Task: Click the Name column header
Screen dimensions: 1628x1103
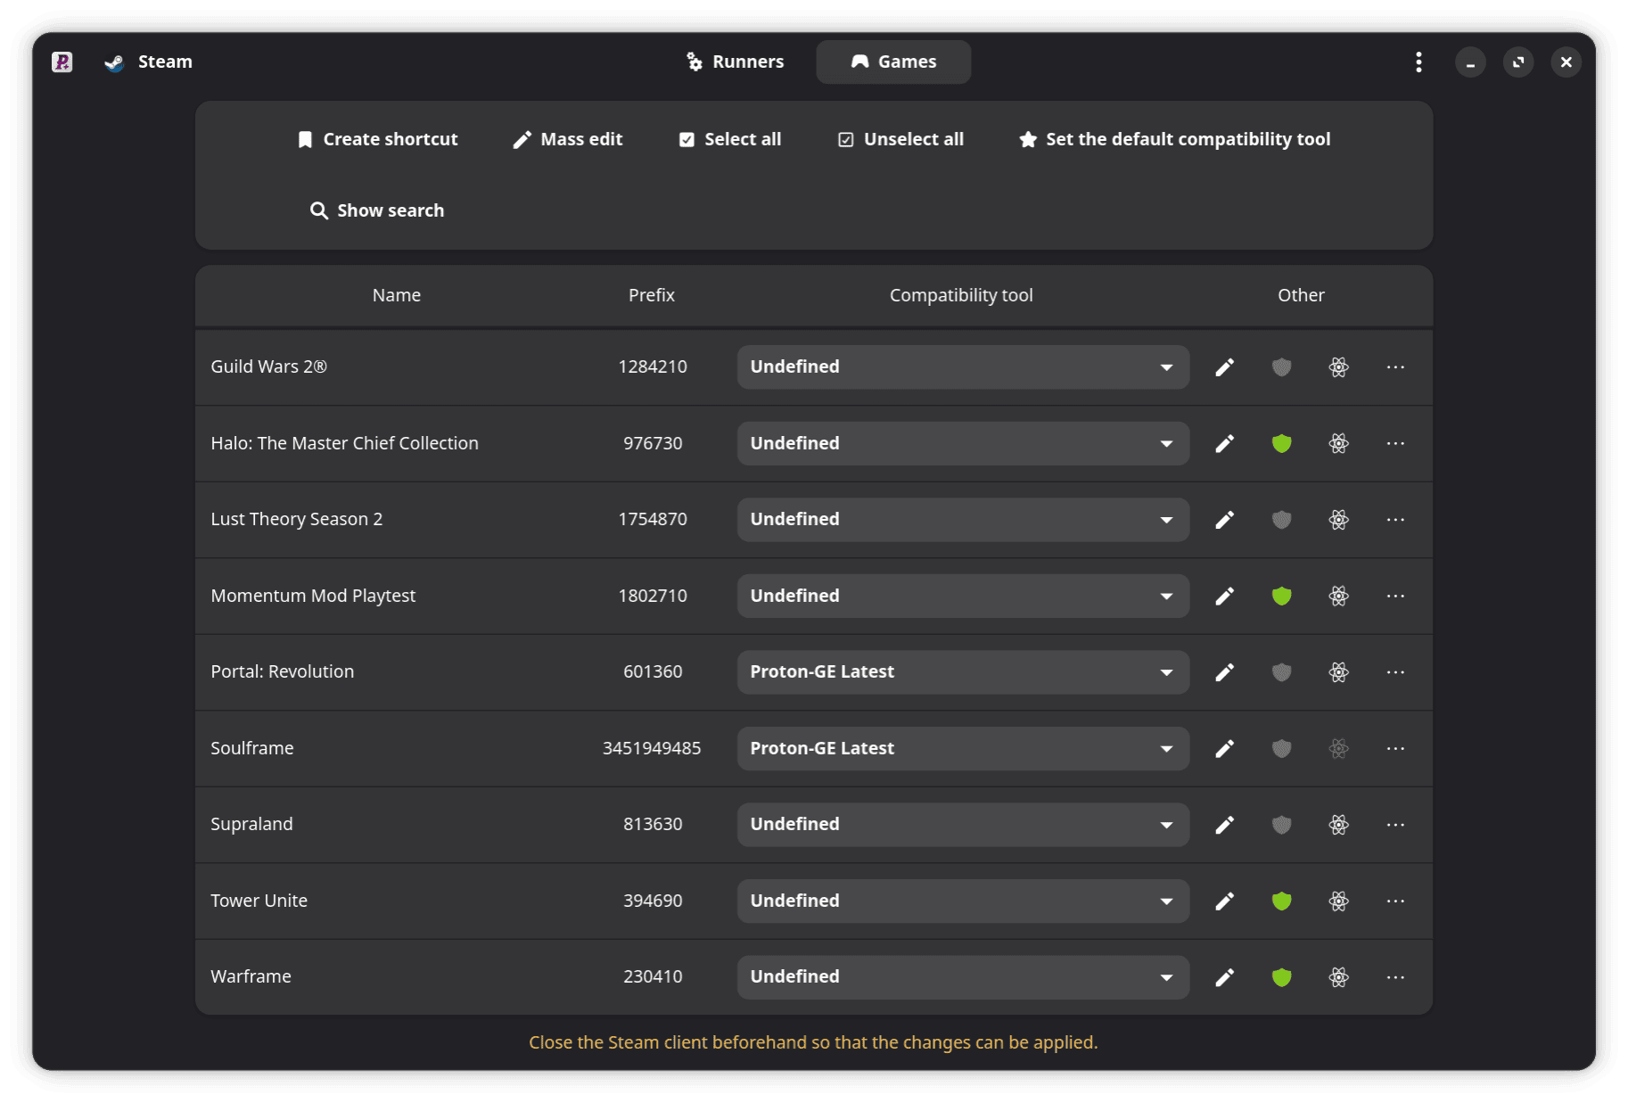Action: (397, 295)
